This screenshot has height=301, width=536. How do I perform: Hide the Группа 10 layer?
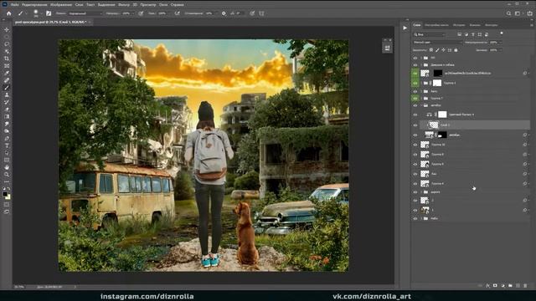pos(415,145)
